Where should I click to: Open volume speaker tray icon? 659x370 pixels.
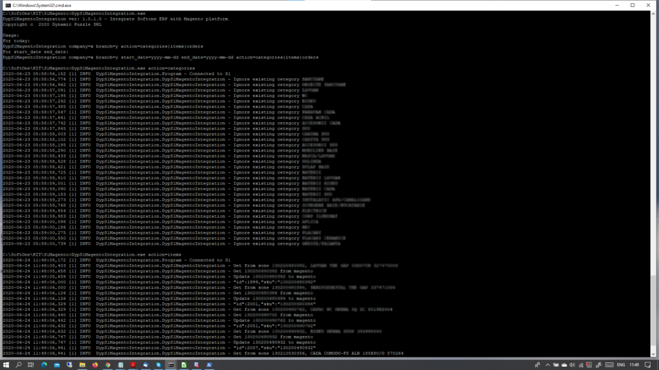572,365
